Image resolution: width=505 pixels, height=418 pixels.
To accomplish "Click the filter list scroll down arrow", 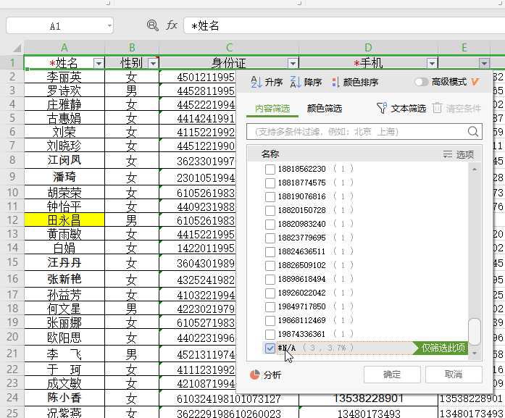I will pyautogui.click(x=474, y=354).
